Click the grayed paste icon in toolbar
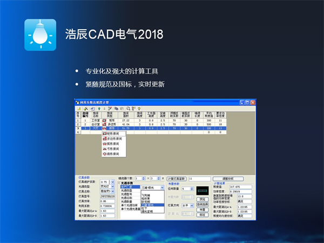324x243 pixels. tap(122, 109)
